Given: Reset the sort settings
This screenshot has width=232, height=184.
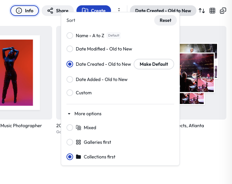Looking at the screenshot, I should click(x=166, y=20).
